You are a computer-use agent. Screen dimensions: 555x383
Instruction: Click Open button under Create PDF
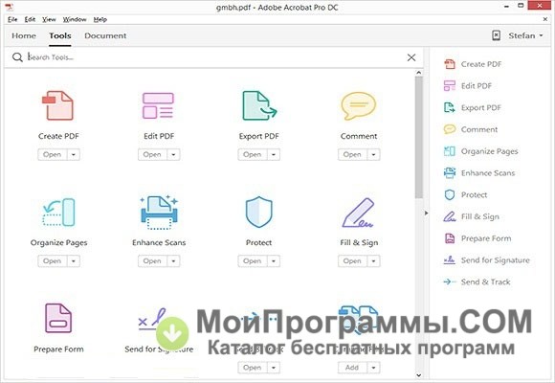(x=53, y=154)
